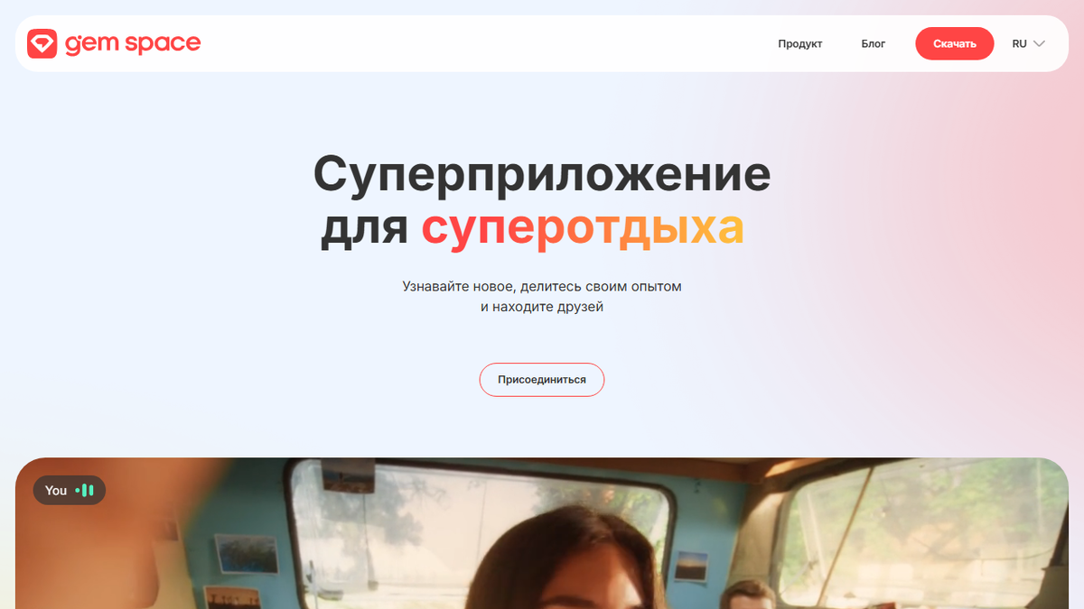Viewport: 1084px width, 609px height.
Task: Select the "You" label on the video
Action: click(56, 491)
